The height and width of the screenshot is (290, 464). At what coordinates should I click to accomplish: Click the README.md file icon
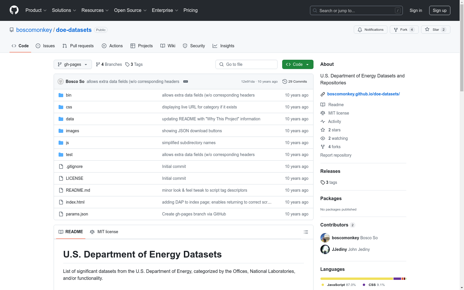(61, 190)
